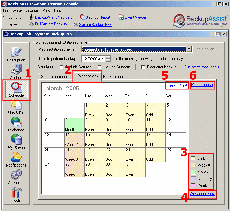
Task: Increase backup time with up spinner
Action: [x=108, y=57]
